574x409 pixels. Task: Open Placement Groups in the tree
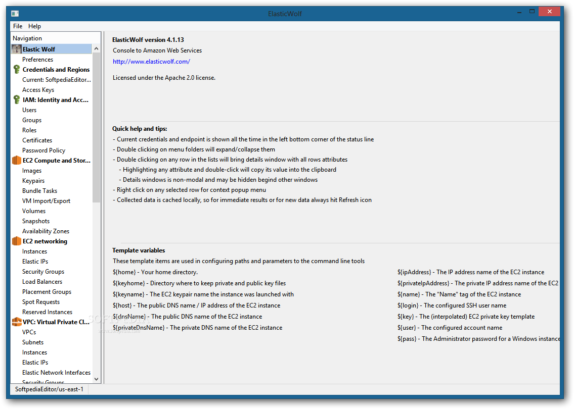tap(47, 292)
